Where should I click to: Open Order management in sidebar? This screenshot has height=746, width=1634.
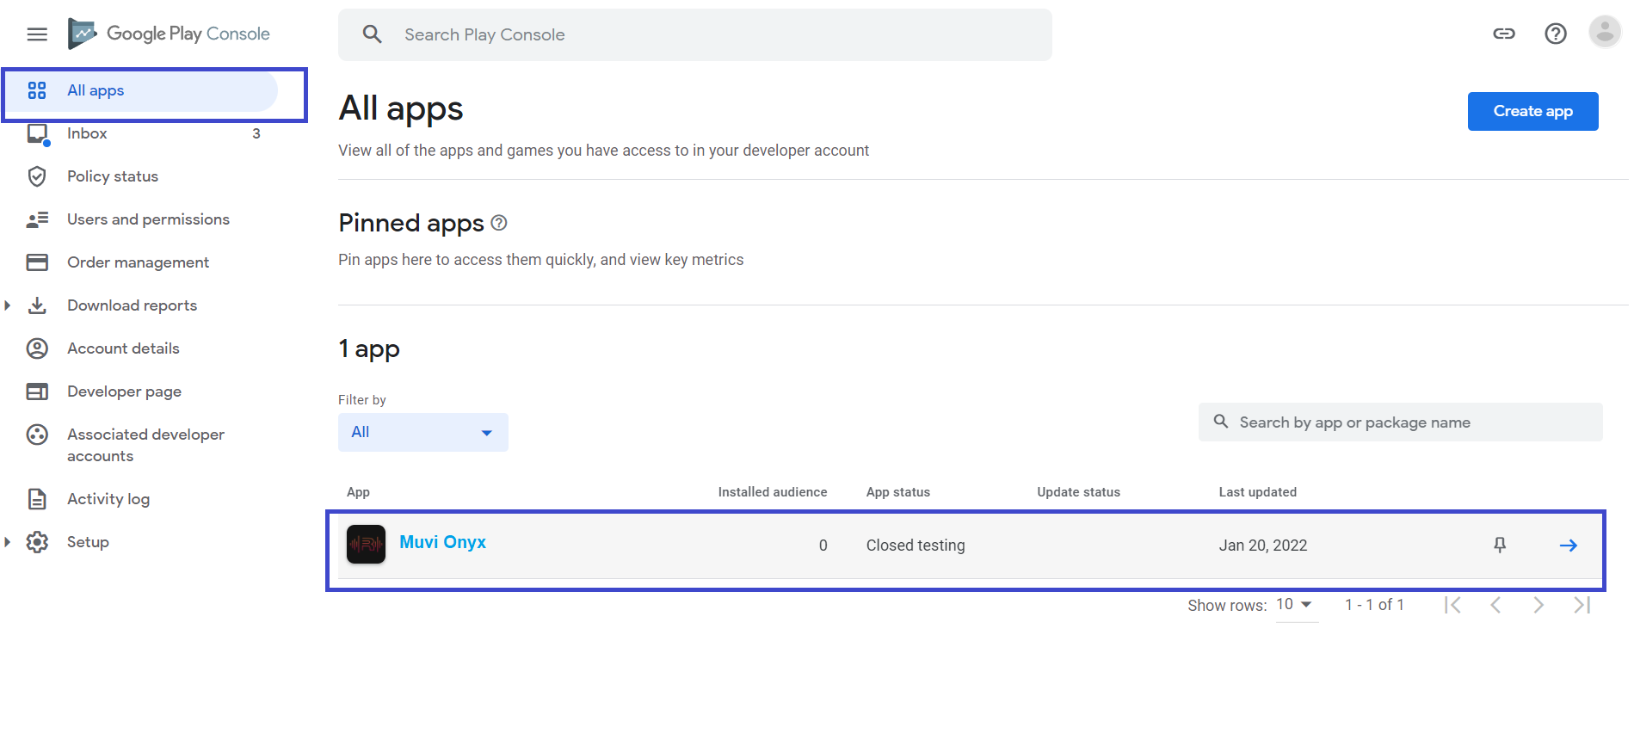point(140,262)
